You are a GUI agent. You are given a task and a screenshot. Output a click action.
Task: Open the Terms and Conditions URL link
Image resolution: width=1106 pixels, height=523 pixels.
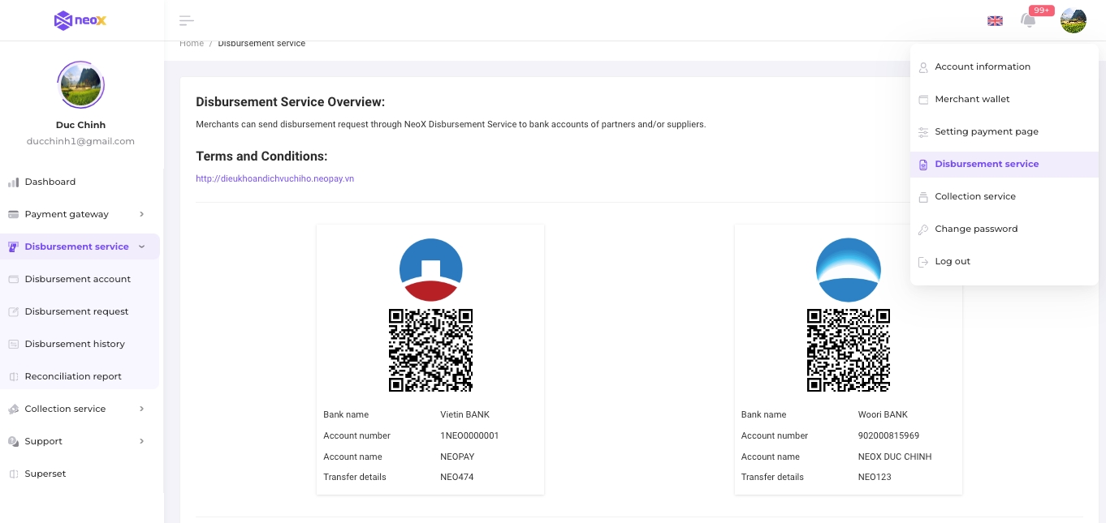point(274,178)
